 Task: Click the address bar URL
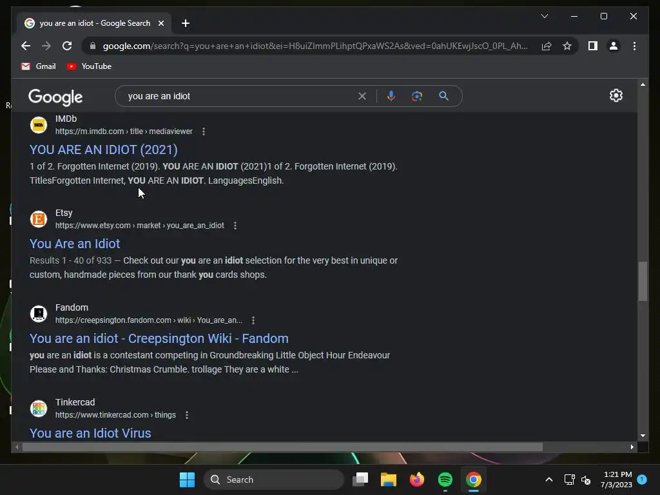tap(315, 46)
